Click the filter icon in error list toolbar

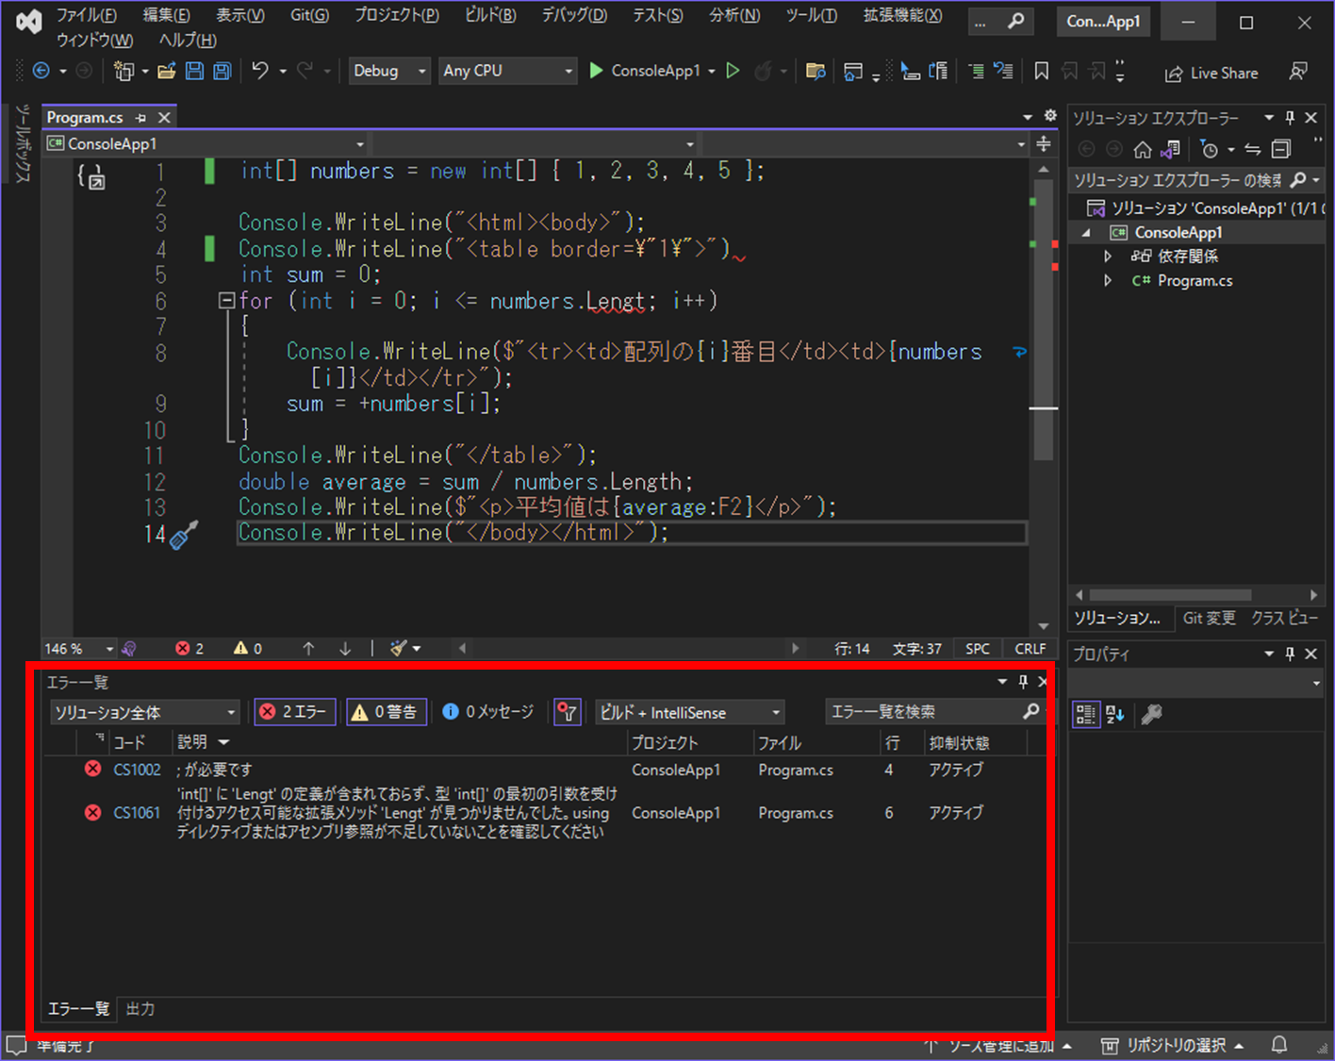click(x=567, y=712)
